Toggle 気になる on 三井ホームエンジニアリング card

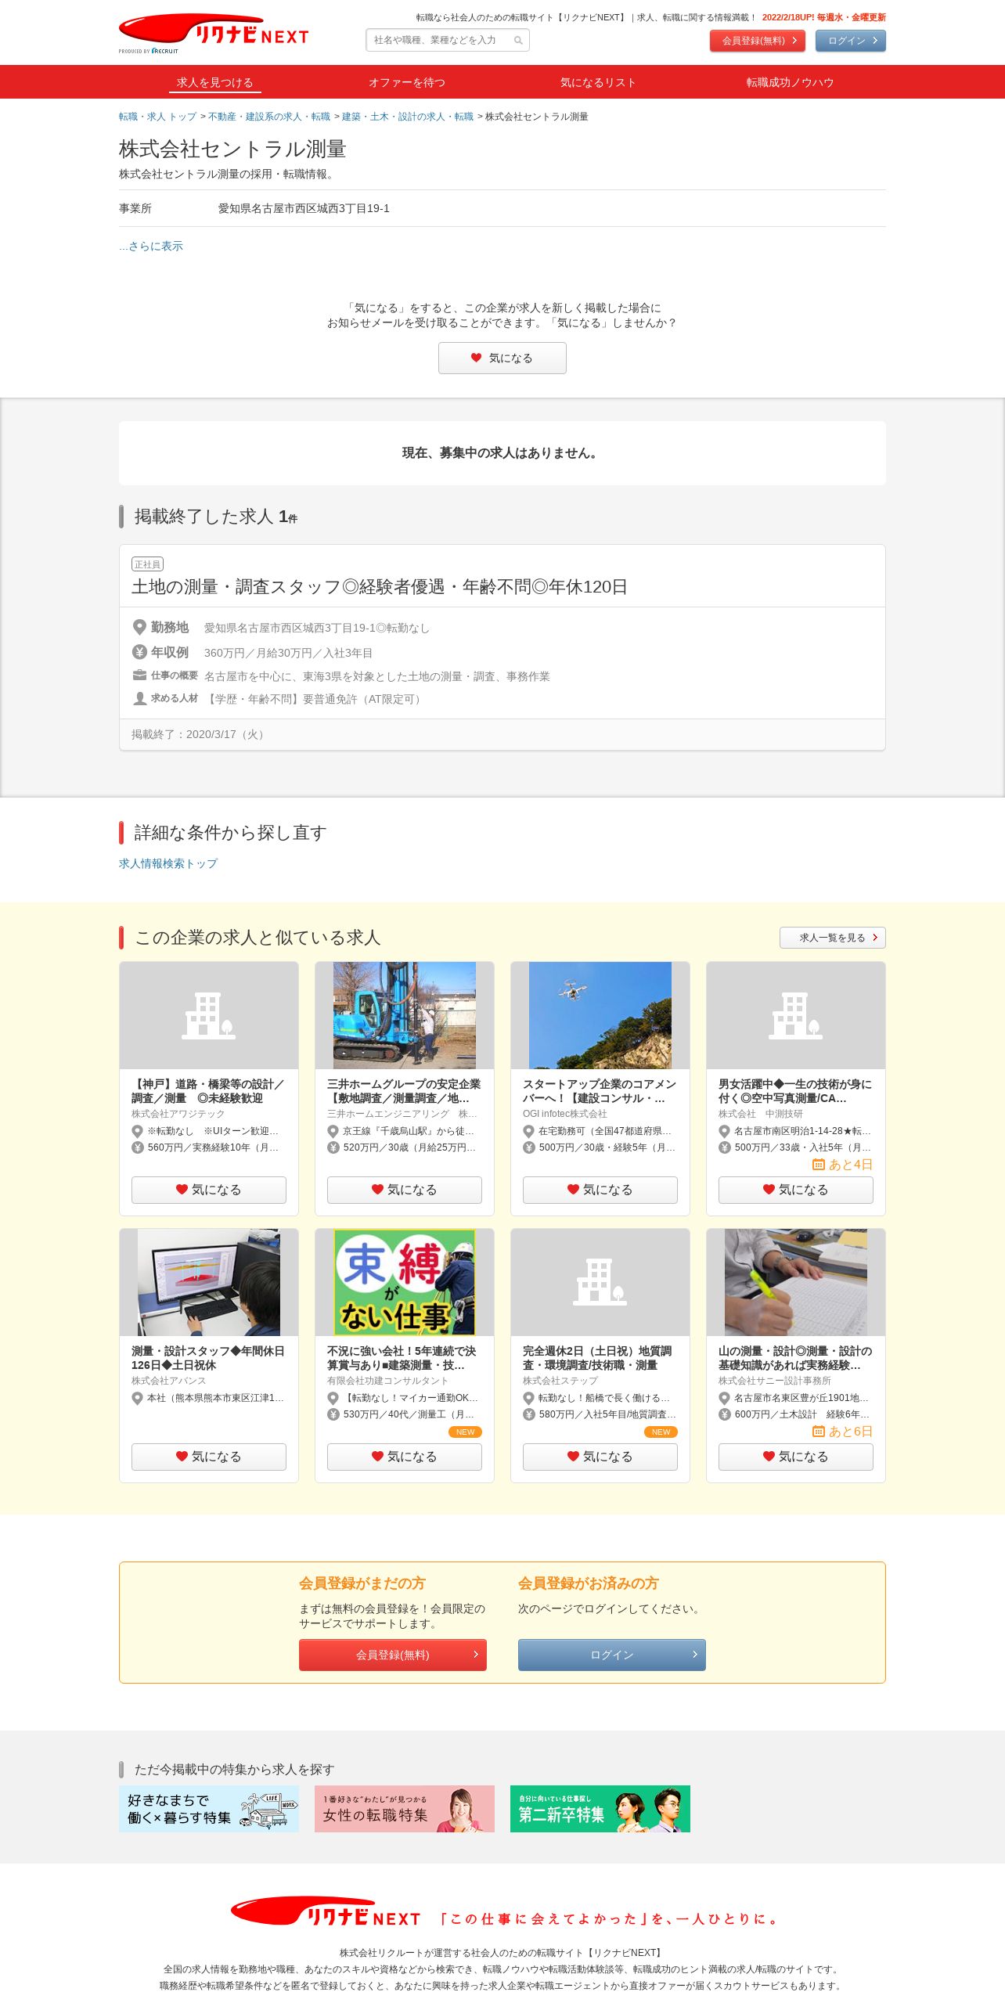pos(405,1190)
